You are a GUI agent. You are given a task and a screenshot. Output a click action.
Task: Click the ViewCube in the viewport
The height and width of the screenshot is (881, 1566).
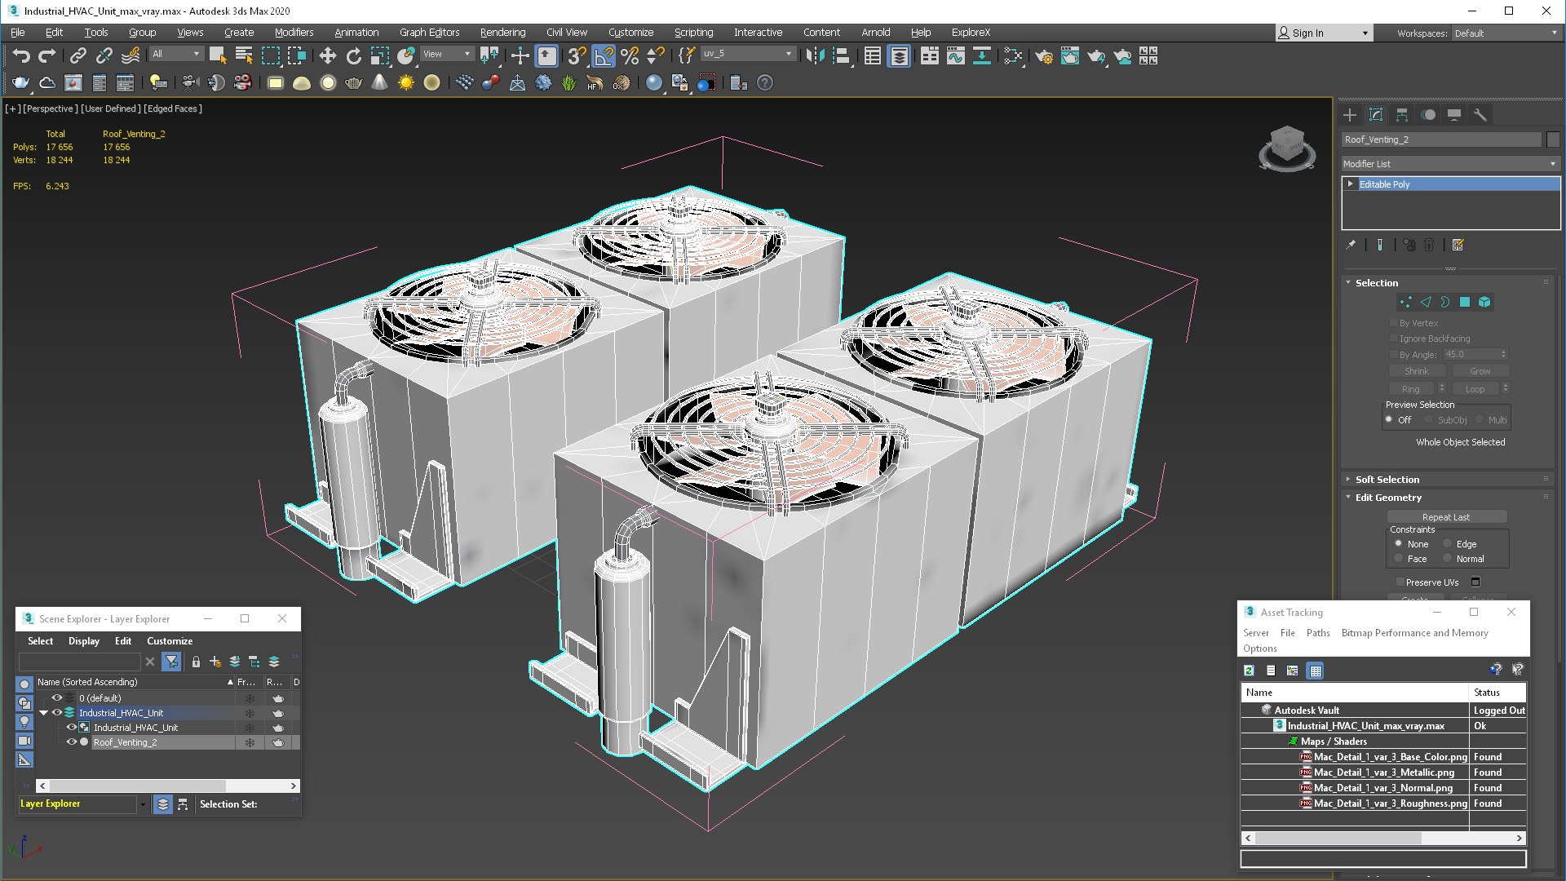pos(1287,148)
